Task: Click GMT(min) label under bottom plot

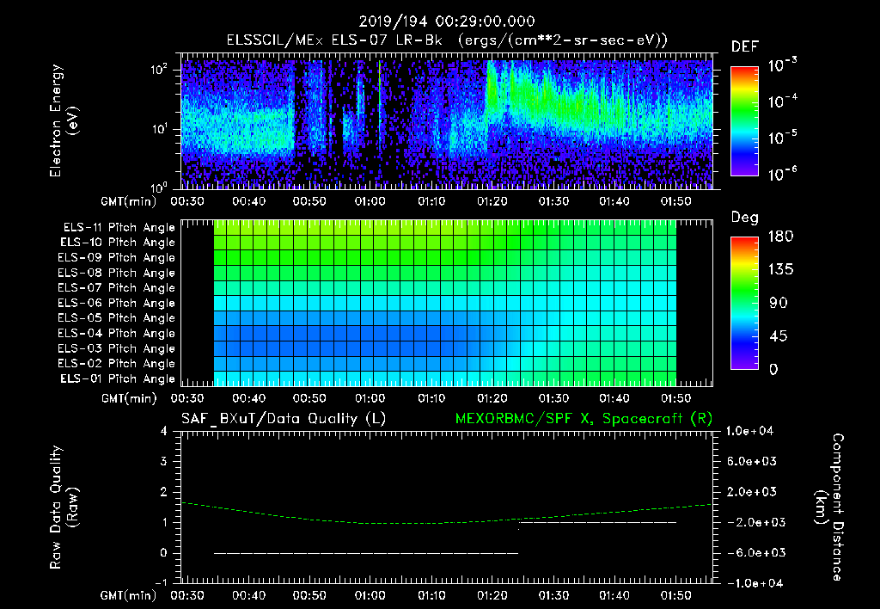Action: (129, 596)
